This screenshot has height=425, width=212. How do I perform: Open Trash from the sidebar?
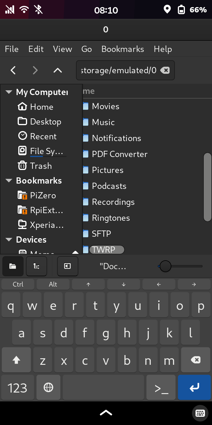[41, 166]
